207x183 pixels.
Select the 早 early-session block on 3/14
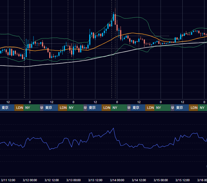pos(129,108)
